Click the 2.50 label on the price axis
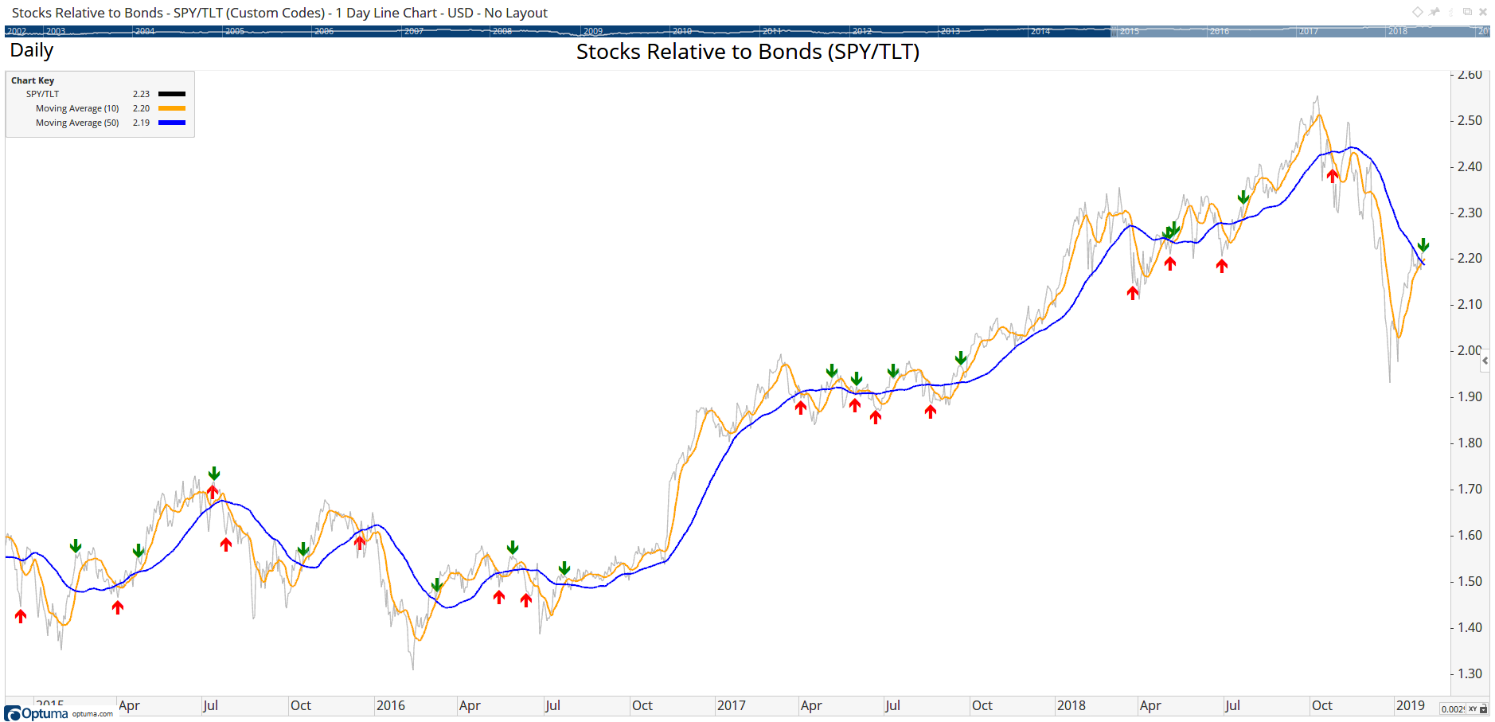Screen dimensions: 1495x722 pos(1470,120)
